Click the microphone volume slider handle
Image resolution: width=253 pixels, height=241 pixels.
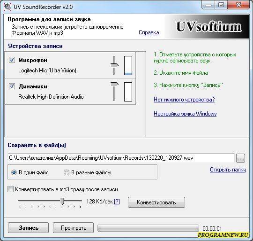114,65
